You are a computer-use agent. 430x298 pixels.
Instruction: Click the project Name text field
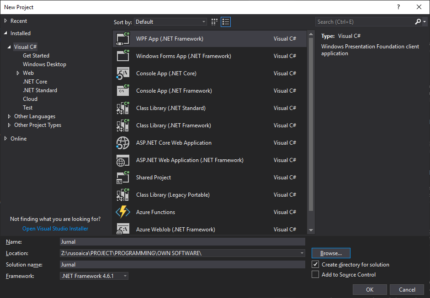[182, 242]
